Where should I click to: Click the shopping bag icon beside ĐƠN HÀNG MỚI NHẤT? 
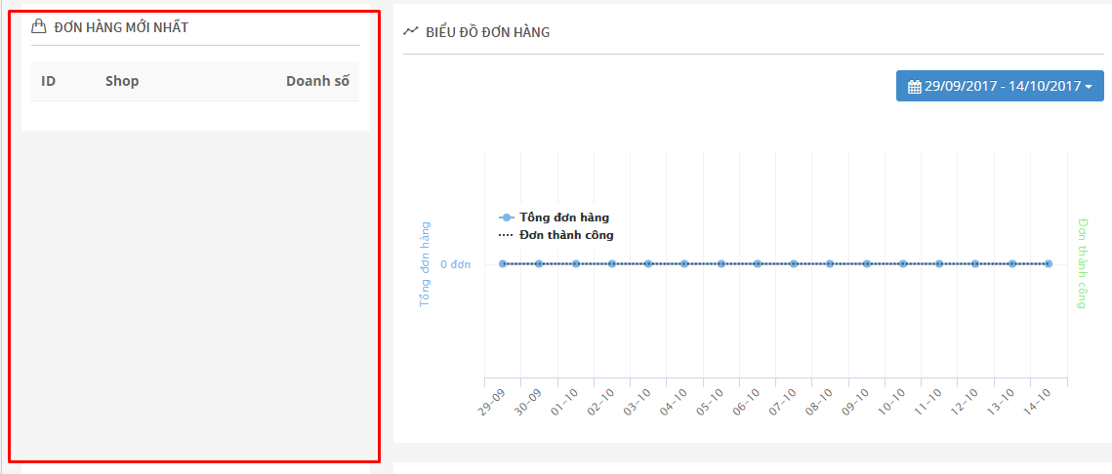point(39,27)
